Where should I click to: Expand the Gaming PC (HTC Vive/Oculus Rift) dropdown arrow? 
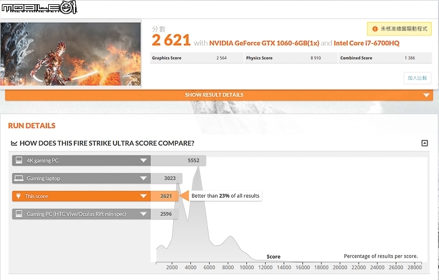143,214
